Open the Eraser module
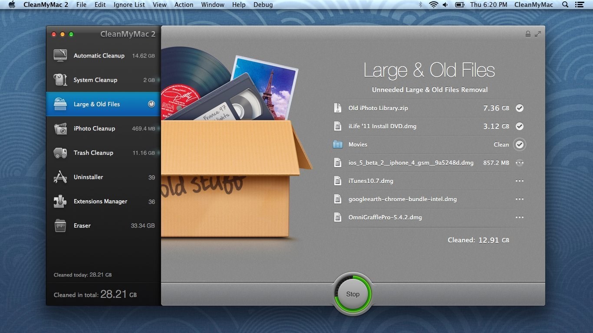Screen dimensions: 593x333 [103, 225]
